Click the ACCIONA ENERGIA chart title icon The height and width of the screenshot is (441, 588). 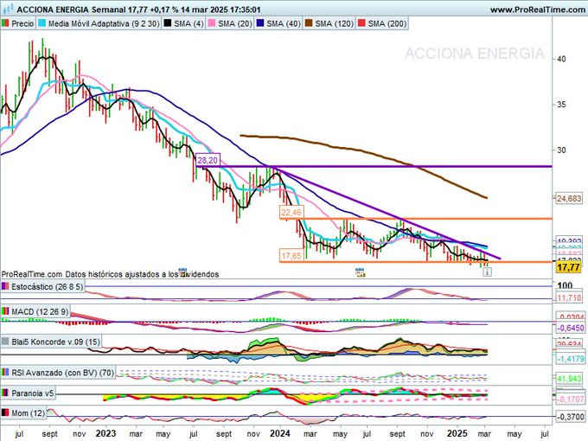[x=8, y=9]
